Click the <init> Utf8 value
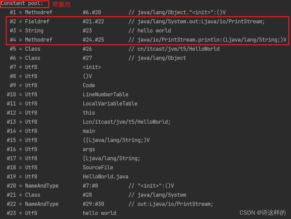The image size is (291, 219). [92, 67]
